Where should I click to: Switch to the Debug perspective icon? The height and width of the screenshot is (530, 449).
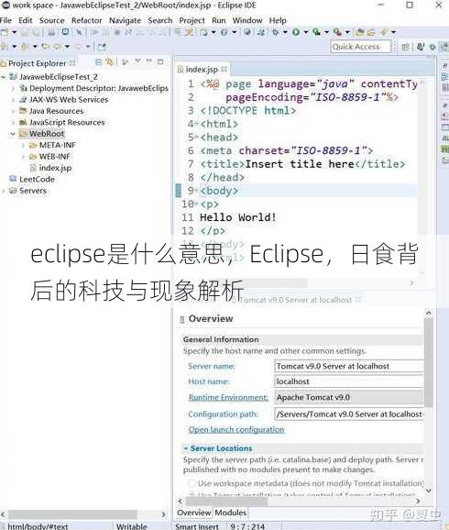pos(433,48)
